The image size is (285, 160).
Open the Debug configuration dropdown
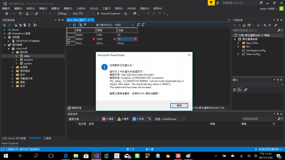click(64, 14)
